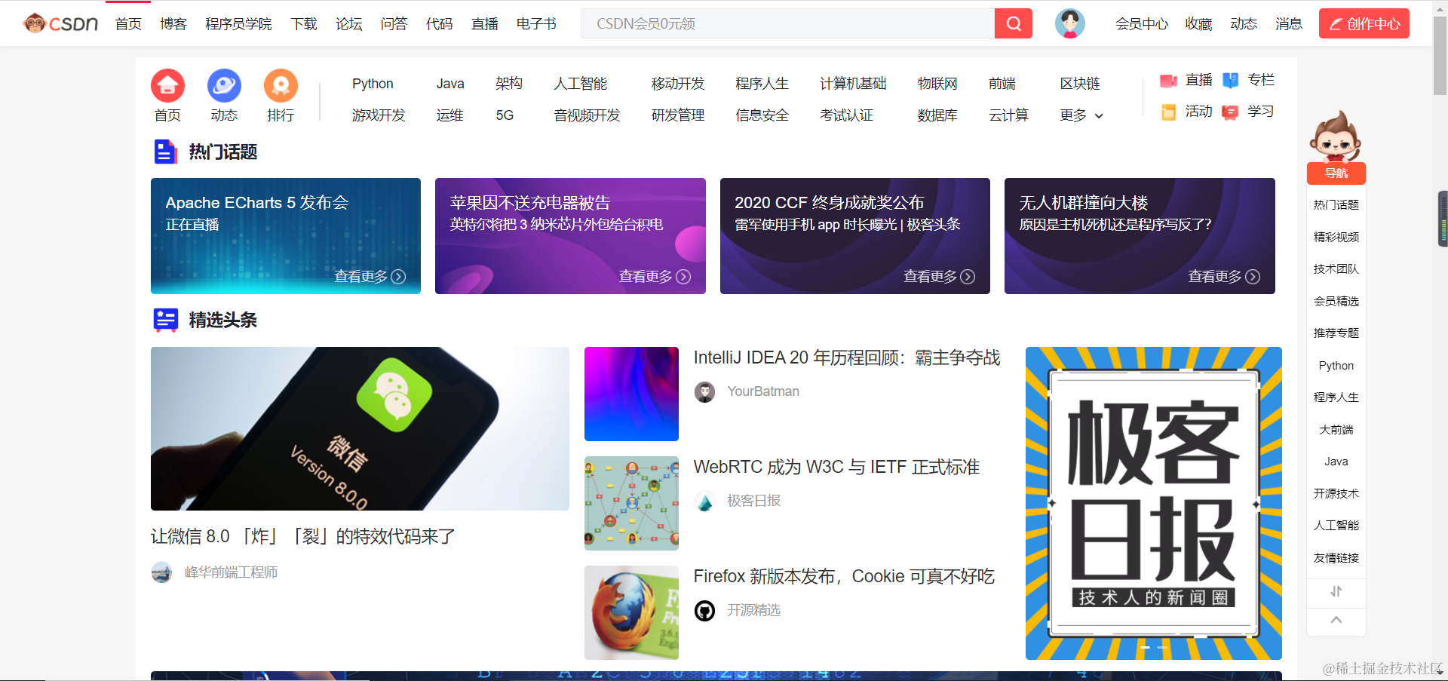Open 代码 in top navigation
The image size is (1448, 681).
click(x=440, y=24)
